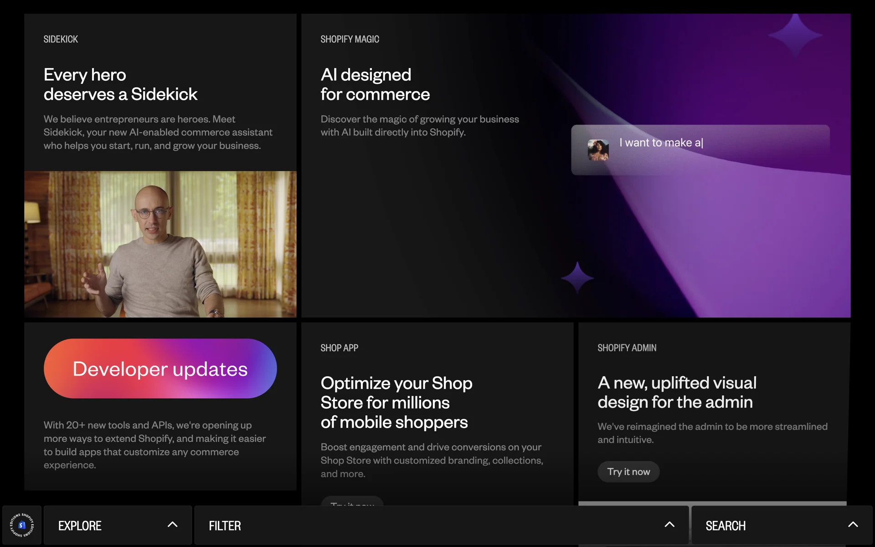Image resolution: width=875 pixels, height=547 pixels.
Task: Open the Sidekick video thumbnail
Action: coord(160,244)
